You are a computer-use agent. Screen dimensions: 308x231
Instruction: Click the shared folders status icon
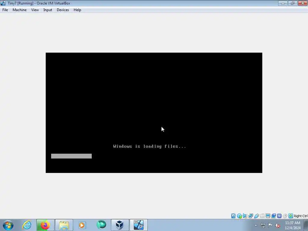(262, 216)
